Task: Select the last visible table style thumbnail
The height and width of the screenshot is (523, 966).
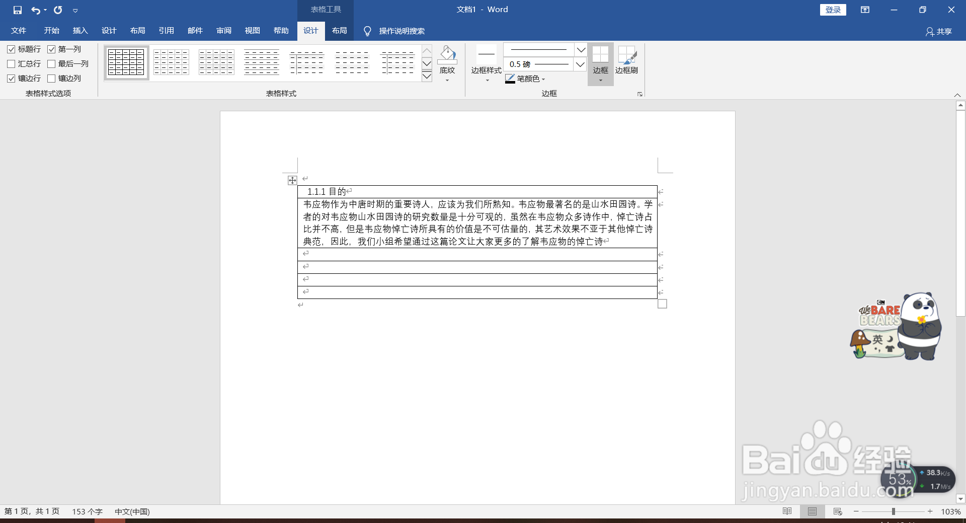Action: 397,62
